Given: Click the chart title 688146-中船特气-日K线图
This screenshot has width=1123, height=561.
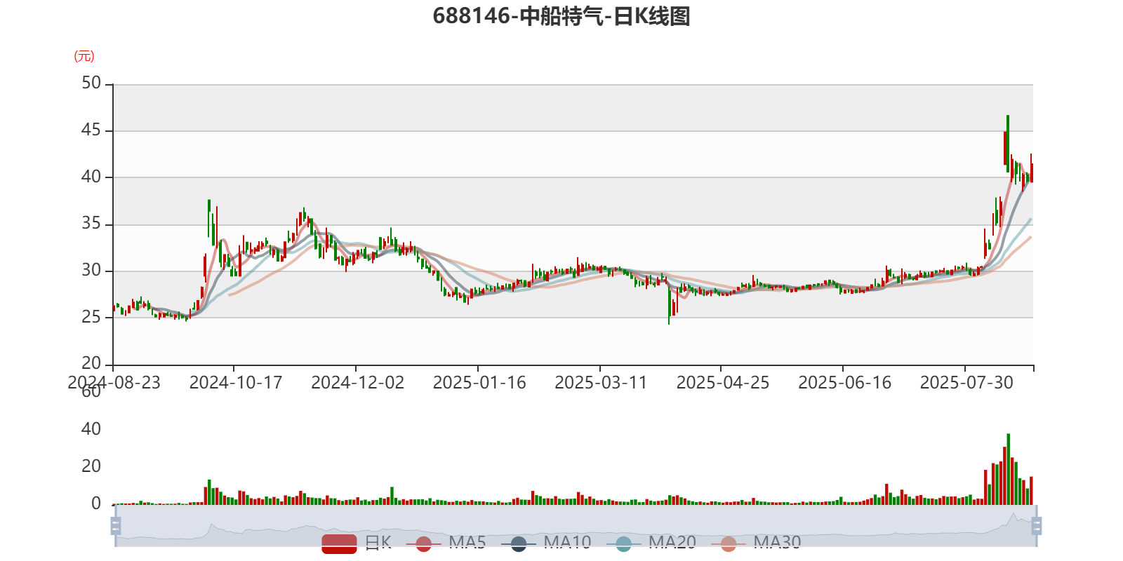Looking at the screenshot, I should tap(561, 16).
